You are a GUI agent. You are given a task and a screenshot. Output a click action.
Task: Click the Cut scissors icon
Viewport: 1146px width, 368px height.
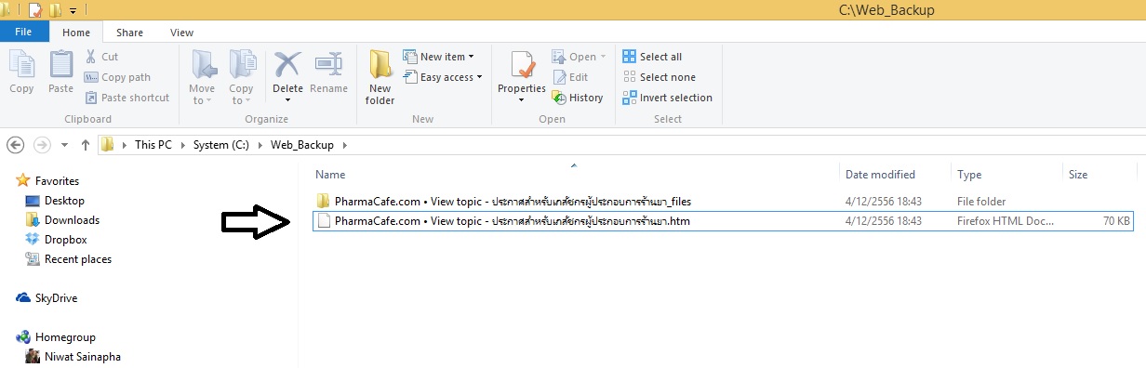coord(91,57)
